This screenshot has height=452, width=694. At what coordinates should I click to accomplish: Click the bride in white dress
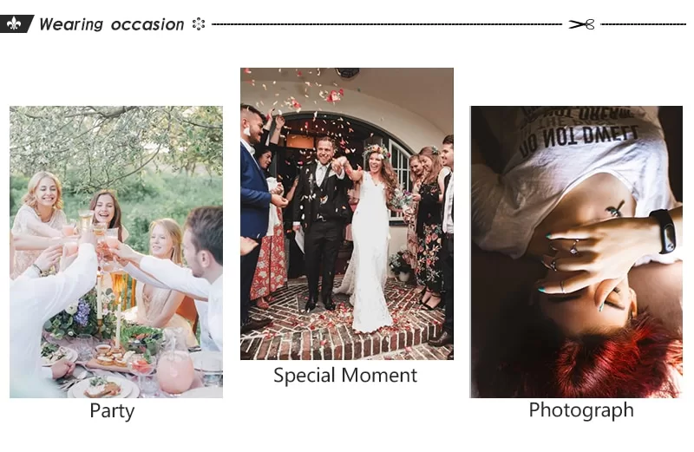click(x=370, y=239)
